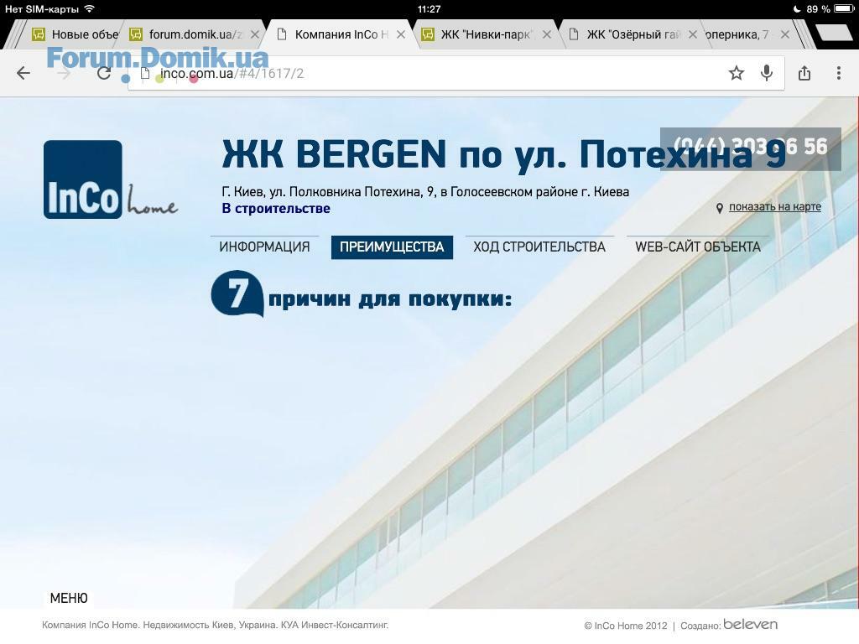Viewport: 859px width, 644px height.
Task: Click the InCo home logo
Action: 111,179
